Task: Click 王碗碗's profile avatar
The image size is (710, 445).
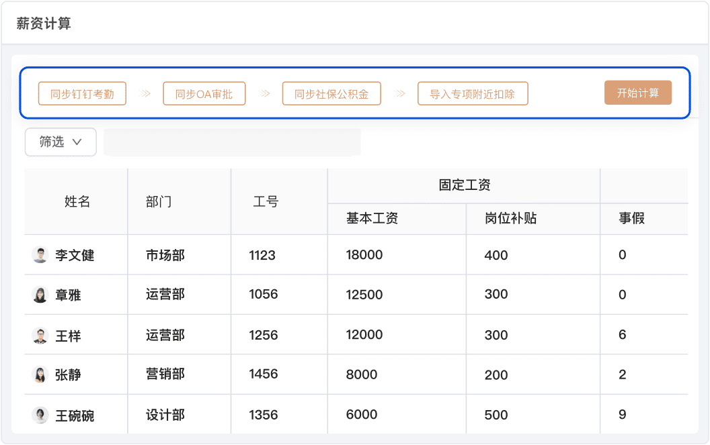Action: tap(40, 415)
